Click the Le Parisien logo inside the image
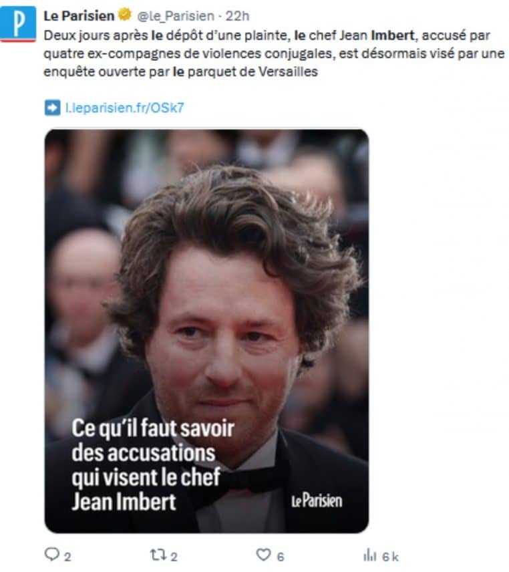The image size is (509, 572). tap(317, 501)
